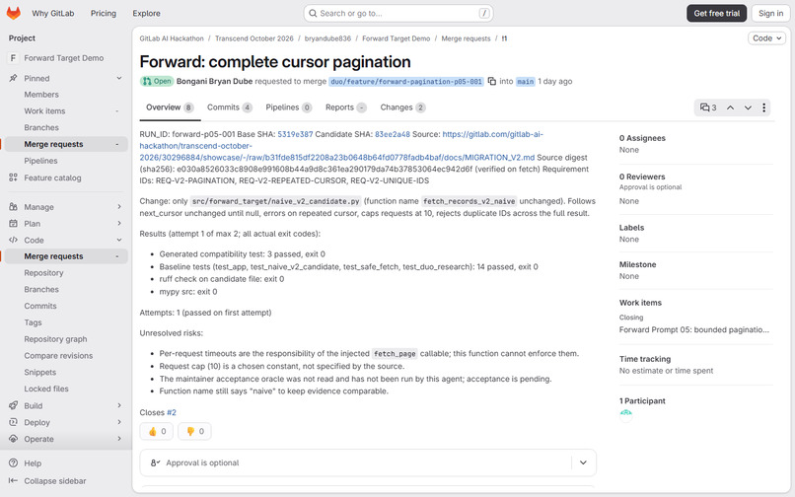Click the Help question mark icon

13,463
